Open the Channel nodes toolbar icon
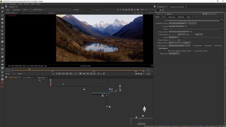The width and height of the screenshot is (226, 127). tap(2, 19)
